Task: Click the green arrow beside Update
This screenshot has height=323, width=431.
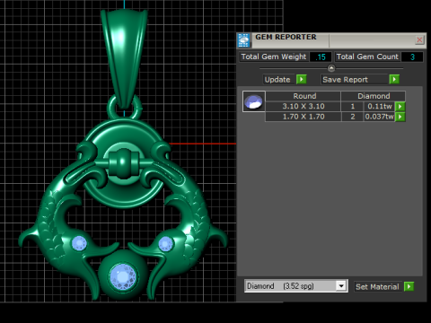Action: click(x=302, y=79)
